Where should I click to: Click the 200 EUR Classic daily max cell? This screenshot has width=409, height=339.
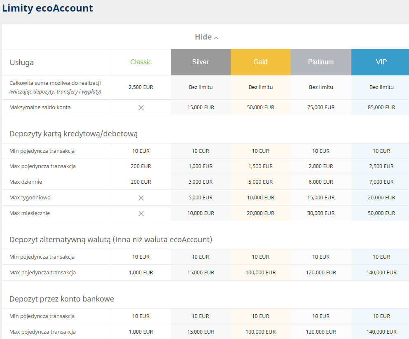[x=141, y=182]
